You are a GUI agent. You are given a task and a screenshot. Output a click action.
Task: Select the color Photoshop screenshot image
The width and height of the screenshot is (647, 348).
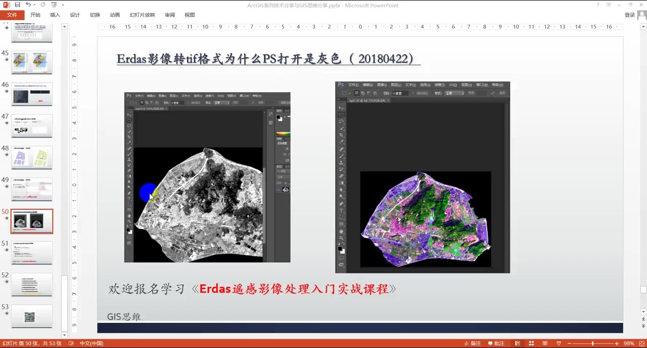coord(423,177)
